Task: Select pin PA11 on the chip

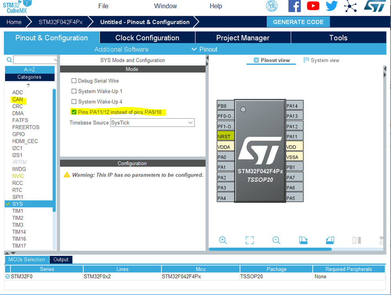Action: [x=294, y=136]
